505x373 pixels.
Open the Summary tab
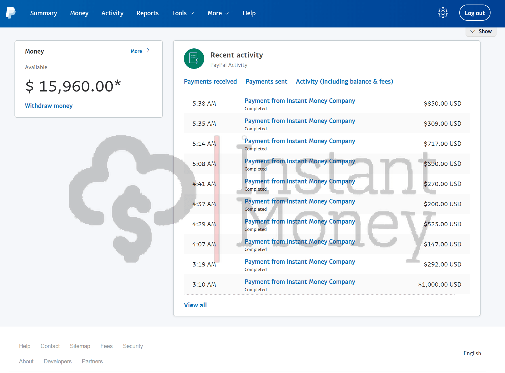[x=43, y=13]
